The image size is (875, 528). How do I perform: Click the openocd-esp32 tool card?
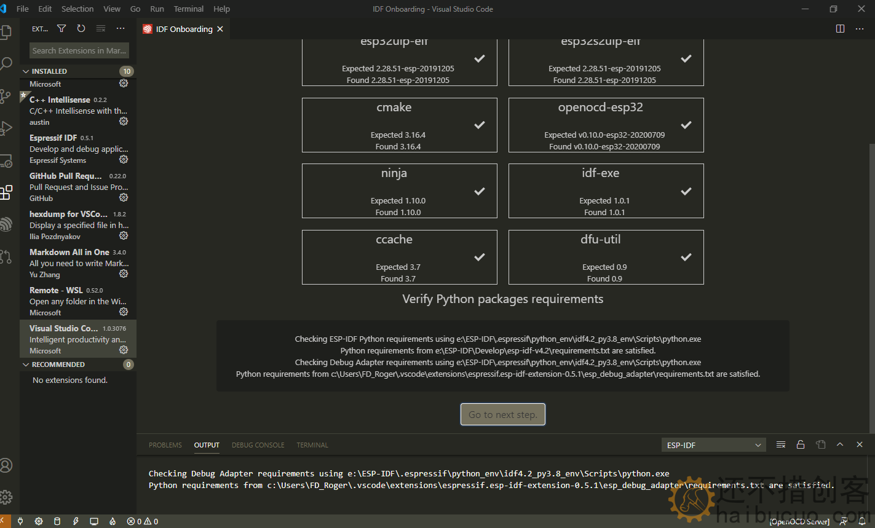click(606, 125)
